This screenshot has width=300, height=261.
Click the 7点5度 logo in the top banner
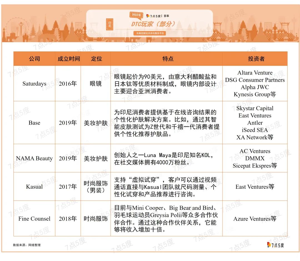point(154,16)
